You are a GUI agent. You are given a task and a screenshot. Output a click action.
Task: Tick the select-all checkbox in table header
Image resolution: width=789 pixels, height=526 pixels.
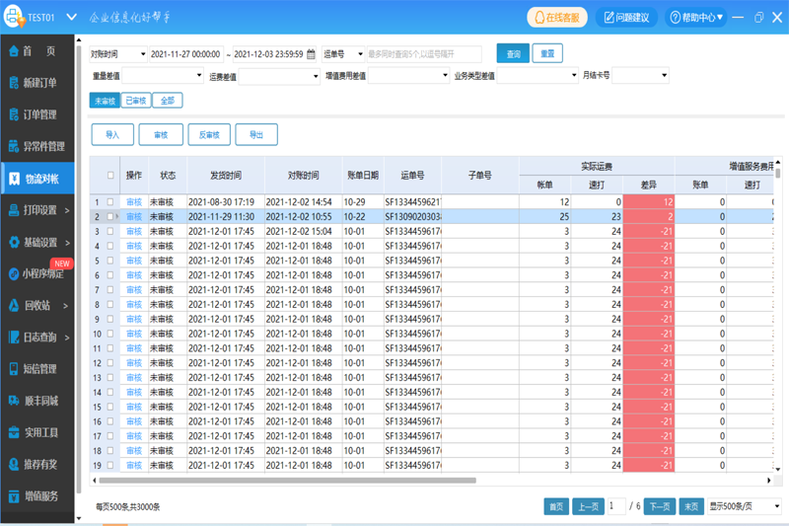click(x=110, y=175)
